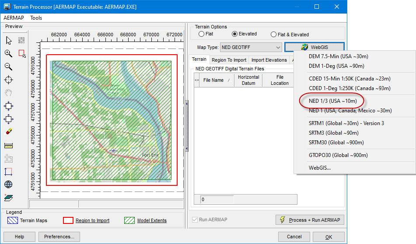Image resolution: width=416 pixels, height=244 pixels.
Task: Open Preferences... dialog
Action: (x=59, y=237)
